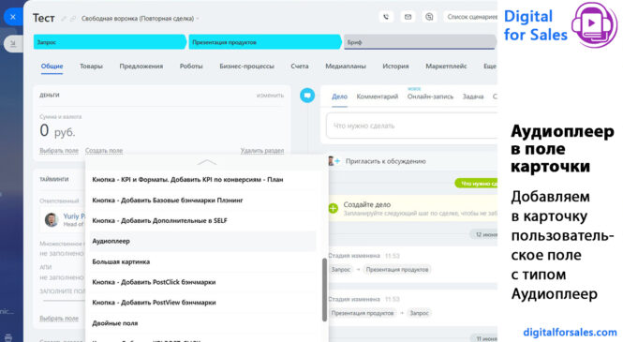Select the Задача timeline tab
623x342 pixels.
coord(473,97)
